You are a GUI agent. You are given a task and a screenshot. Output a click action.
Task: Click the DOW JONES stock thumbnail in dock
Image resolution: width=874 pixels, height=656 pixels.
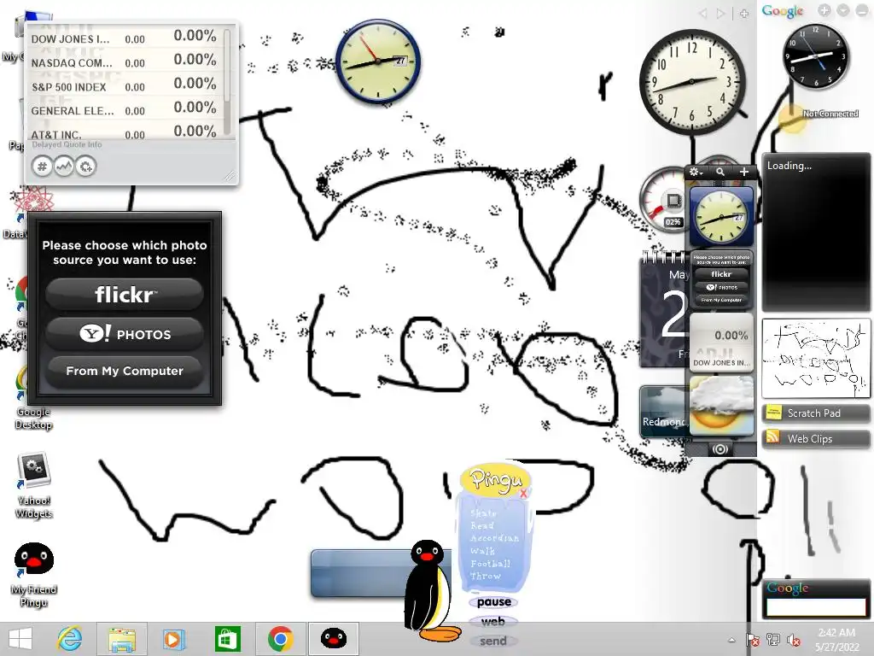click(x=721, y=343)
